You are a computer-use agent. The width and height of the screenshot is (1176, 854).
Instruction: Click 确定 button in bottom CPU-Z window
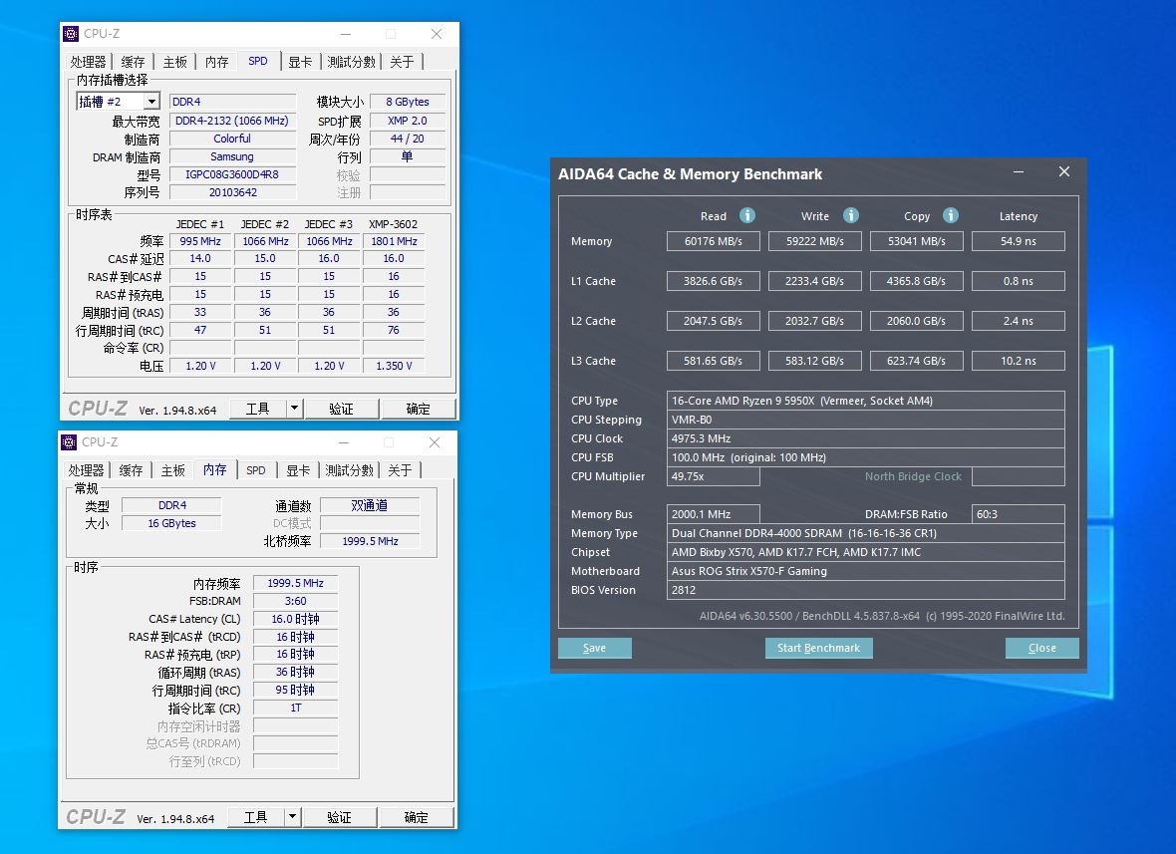click(416, 817)
